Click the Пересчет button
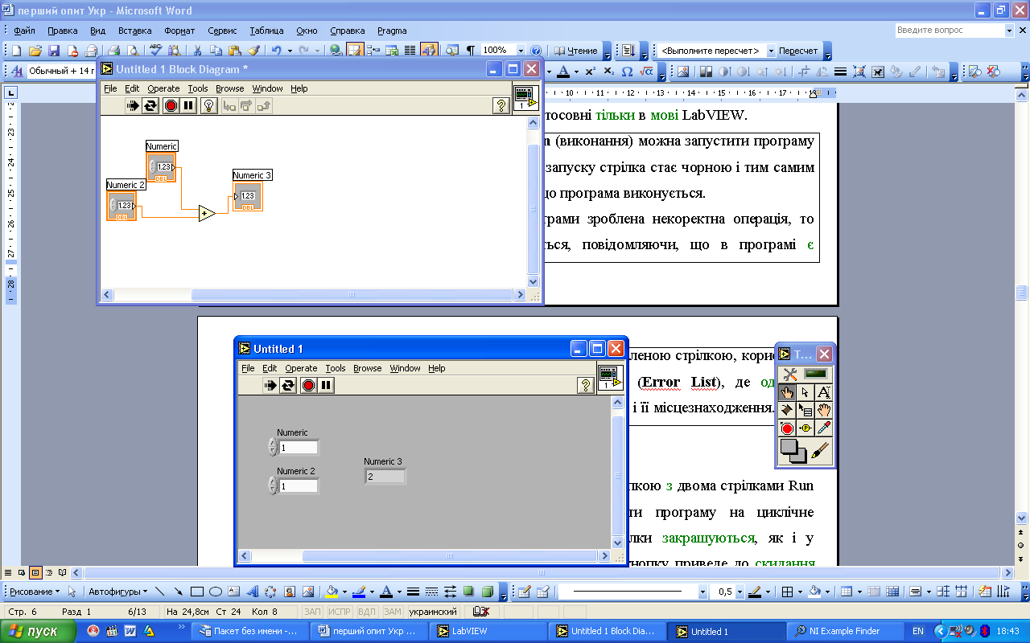 [x=798, y=51]
